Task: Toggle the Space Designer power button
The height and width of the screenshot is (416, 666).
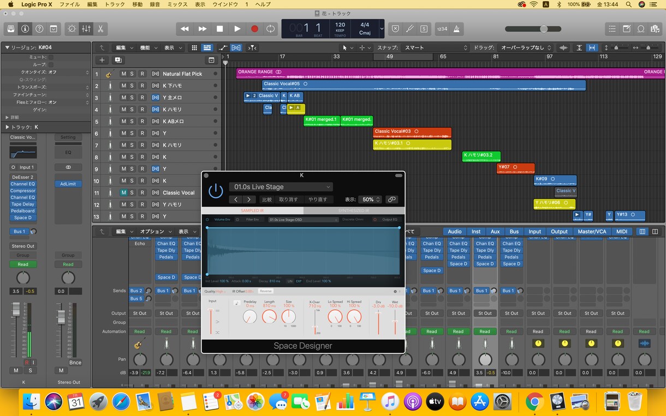Action: tap(216, 191)
